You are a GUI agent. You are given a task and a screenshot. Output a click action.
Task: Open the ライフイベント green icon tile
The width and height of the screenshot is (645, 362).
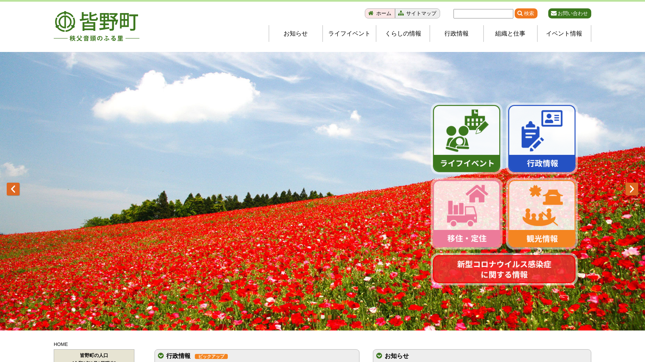[466, 138]
